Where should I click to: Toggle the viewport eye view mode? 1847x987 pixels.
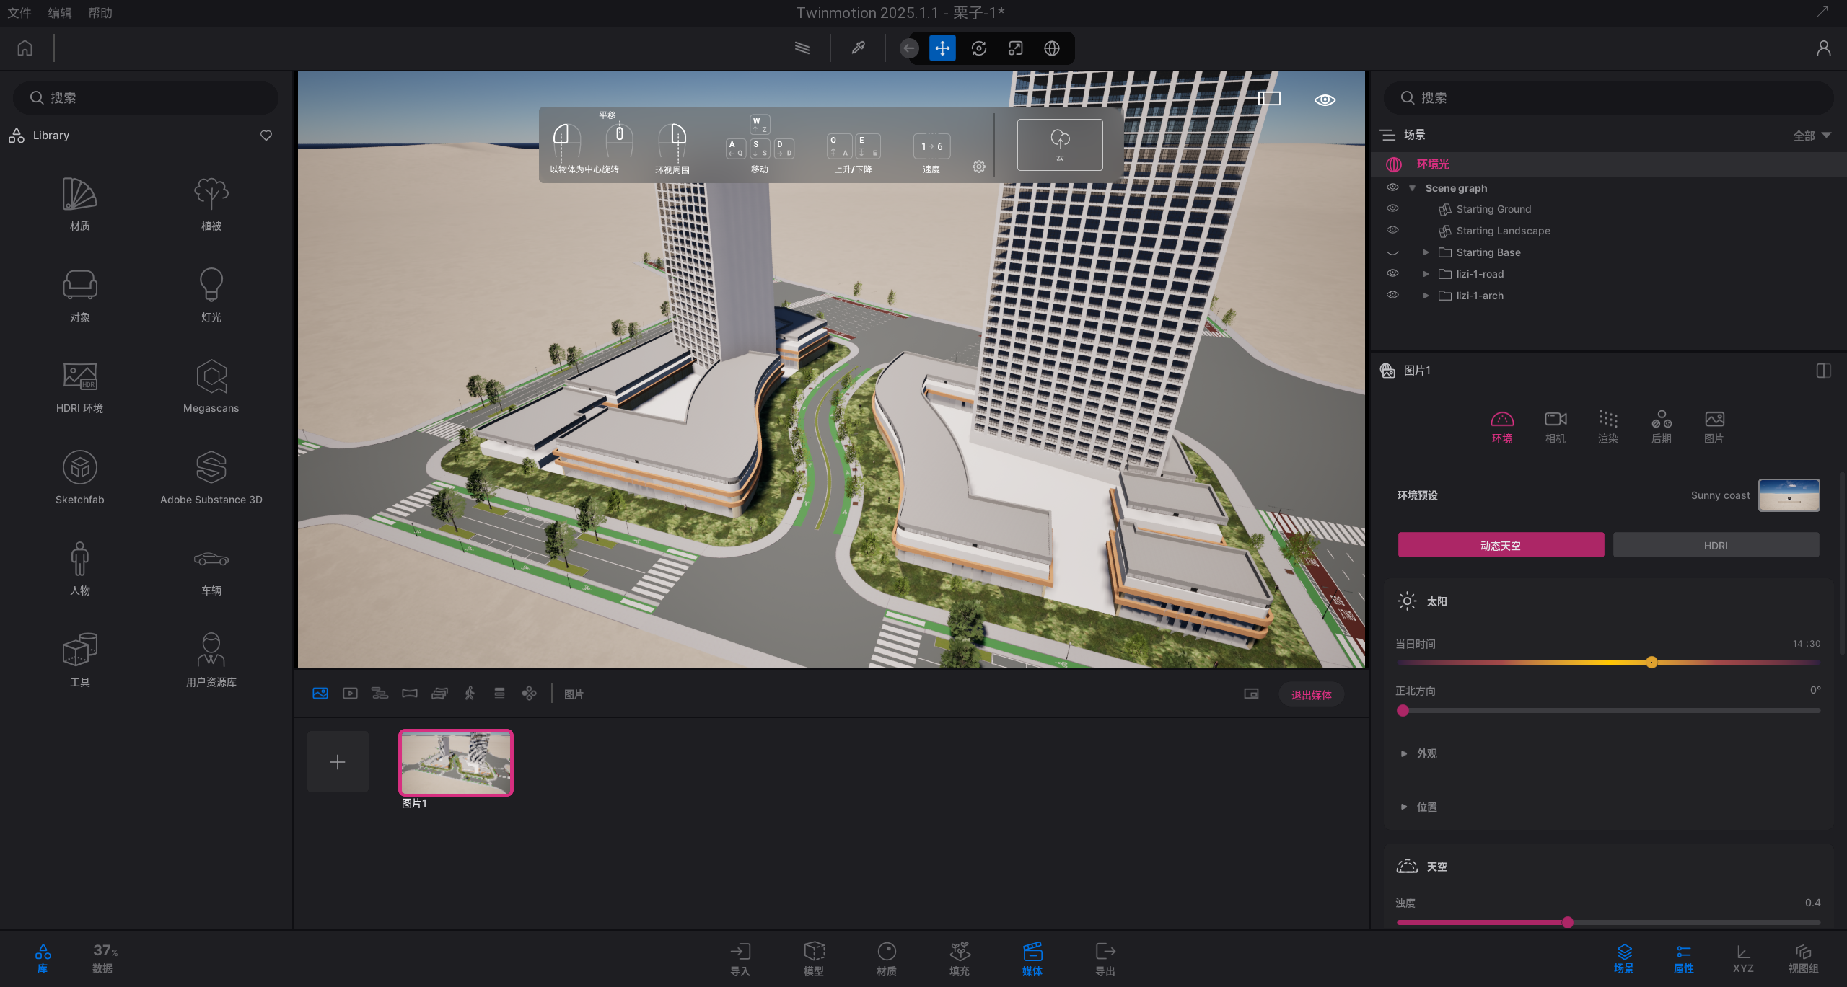point(1325,100)
